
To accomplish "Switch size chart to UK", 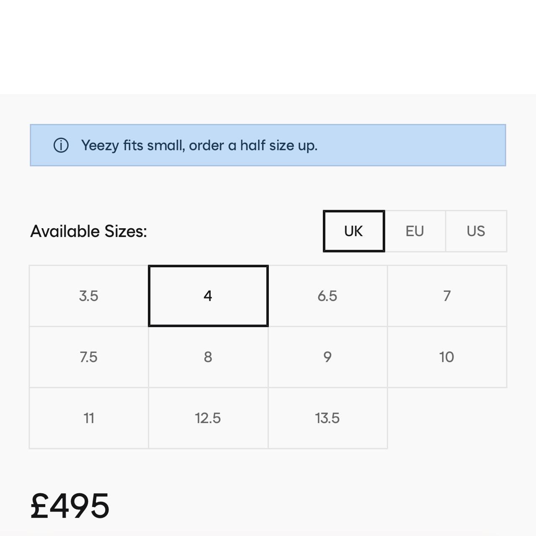I will (354, 231).
